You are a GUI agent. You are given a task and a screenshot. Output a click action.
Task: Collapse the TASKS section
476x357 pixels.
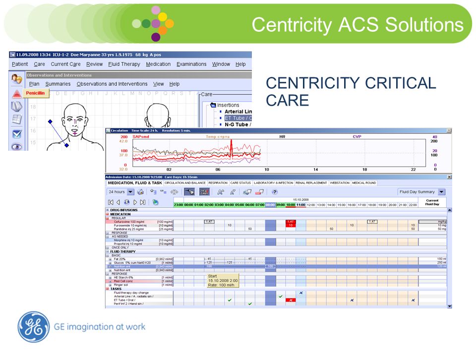[107, 289]
